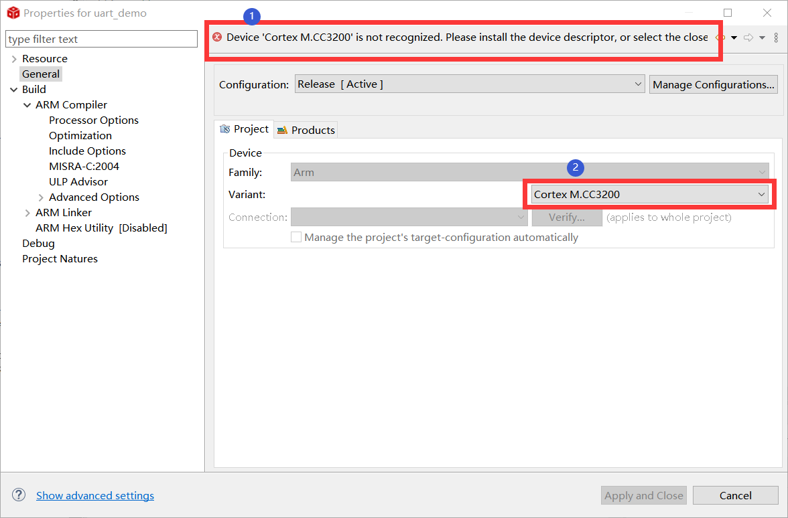Open the three-dot view menu icon
This screenshot has height=518, width=788.
(x=777, y=37)
